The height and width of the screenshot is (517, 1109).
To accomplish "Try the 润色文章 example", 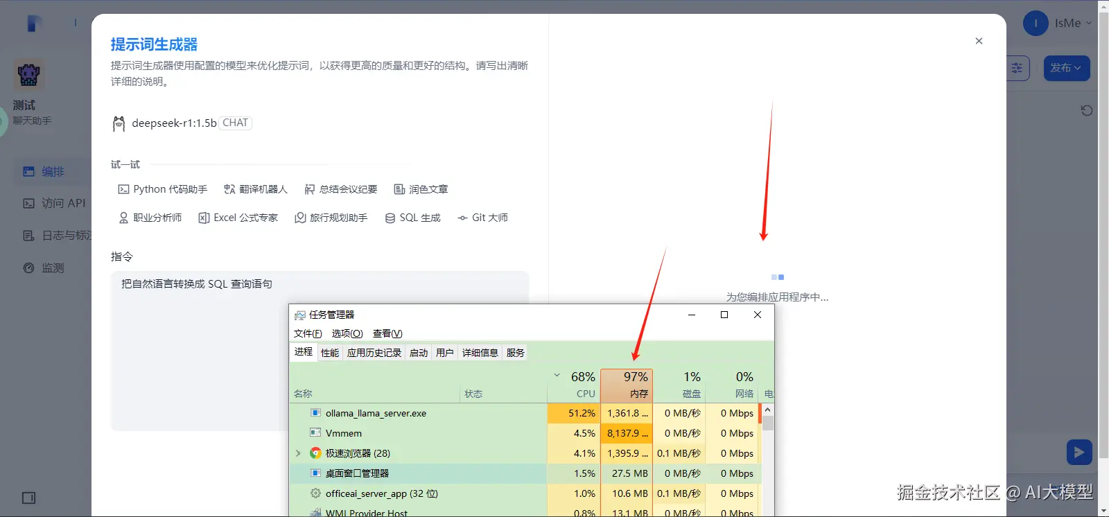I will coord(421,189).
